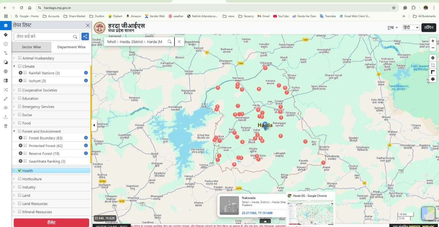Zoom in on the map with plus button
Image resolution: width=439 pixels, height=227 pixels.
coord(433,41)
